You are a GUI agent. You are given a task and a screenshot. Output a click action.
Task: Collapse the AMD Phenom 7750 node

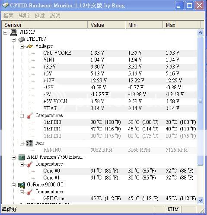(x=13, y=157)
